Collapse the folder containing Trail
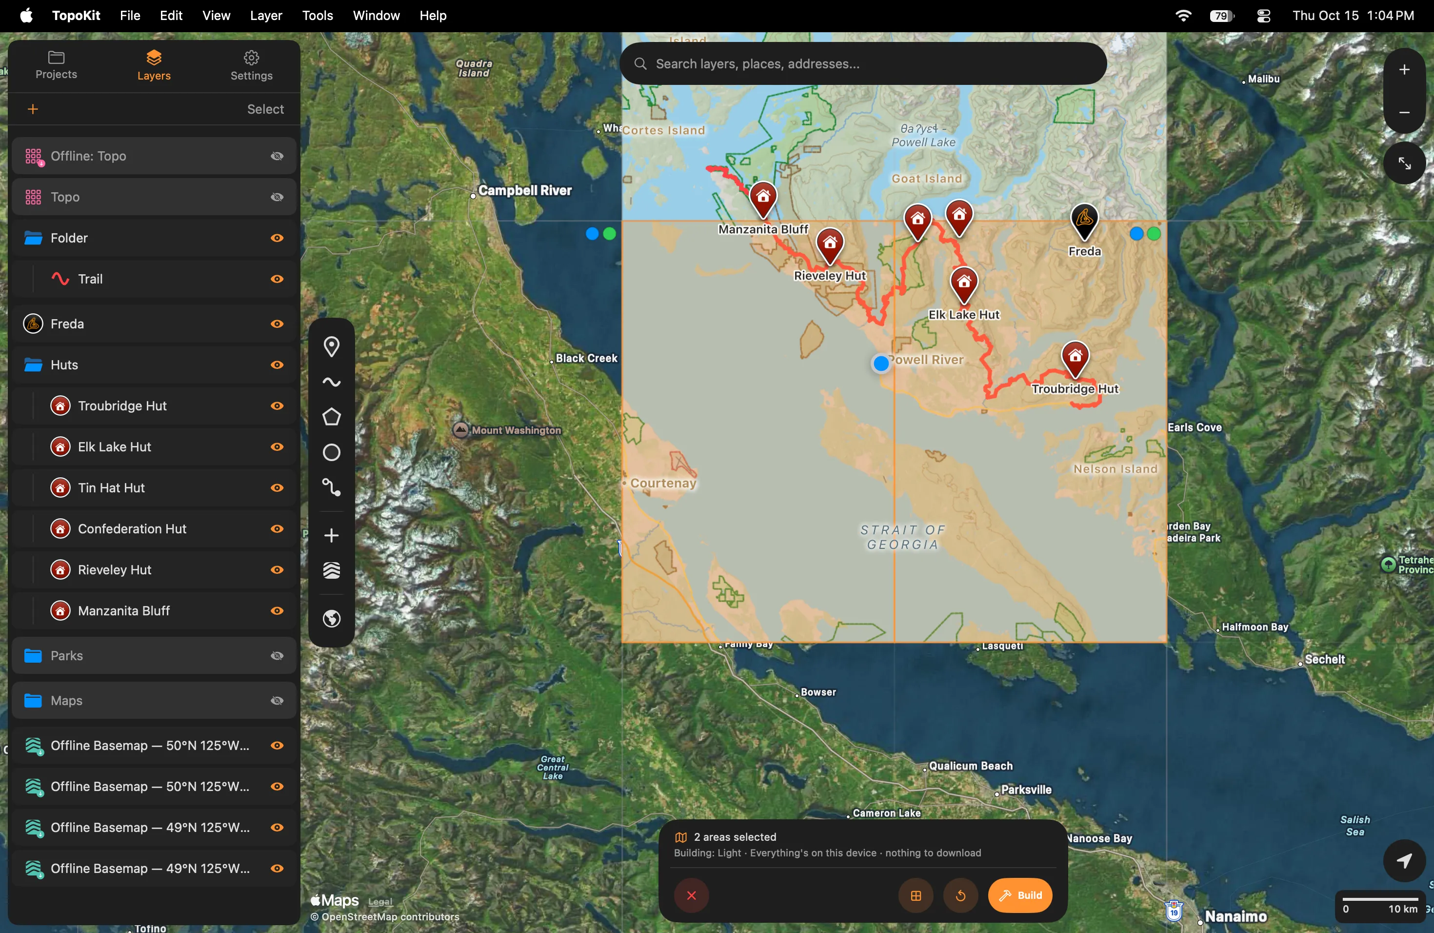This screenshot has height=933, width=1434. (34, 239)
